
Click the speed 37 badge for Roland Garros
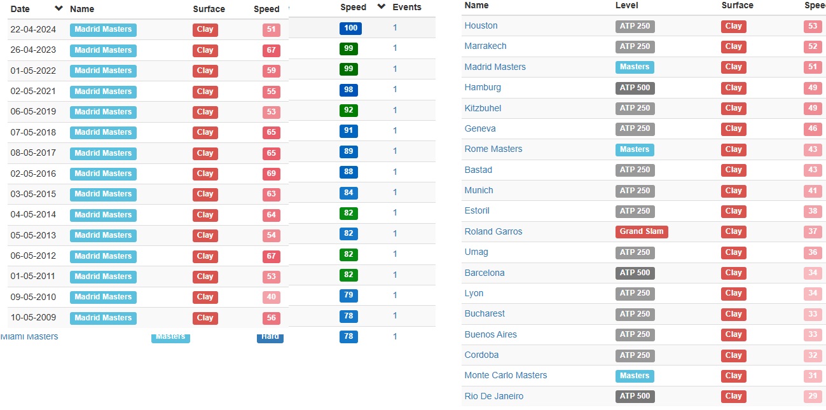(813, 231)
